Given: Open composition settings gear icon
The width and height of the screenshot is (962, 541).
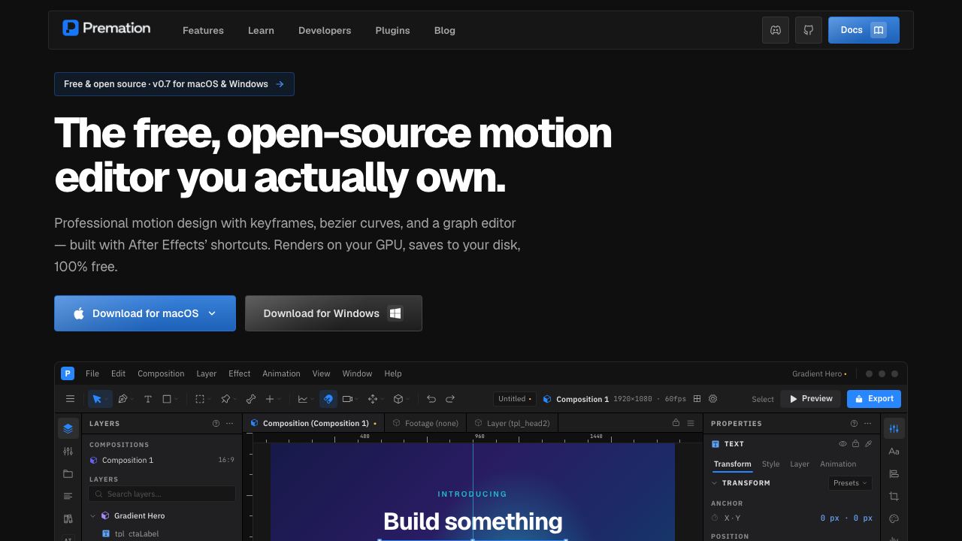Looking at the screenshot, I should tap(713, 399).
